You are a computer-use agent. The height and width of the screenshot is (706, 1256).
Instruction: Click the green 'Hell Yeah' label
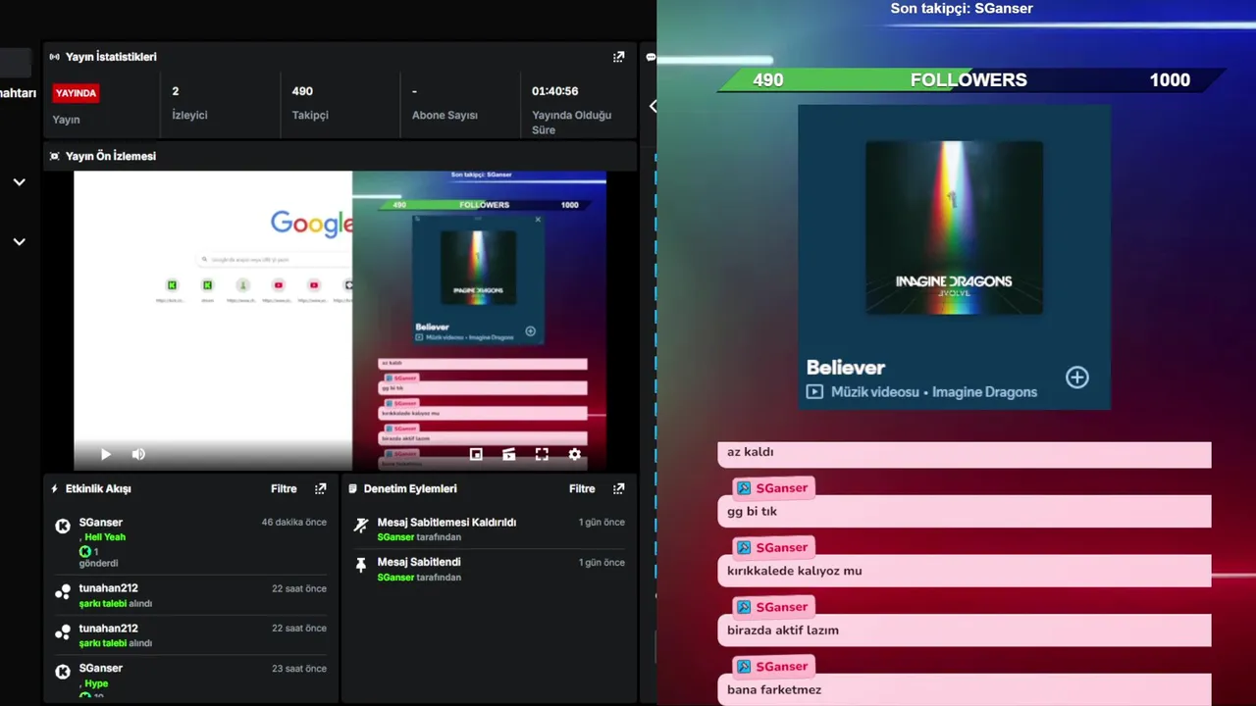105,537
